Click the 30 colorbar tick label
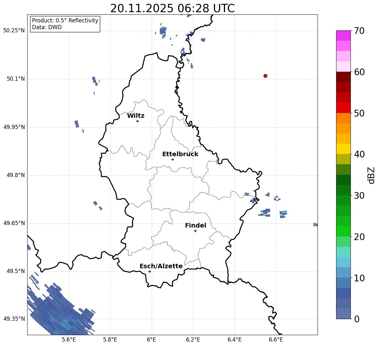This screenshot has height=346, width=379. tap(359, 196)
